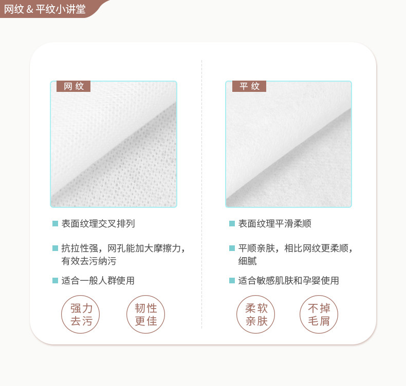Click the teal bullet beside 适合一般人群使用
Viewport: 406px width, 386px height.
[x=55, y=280]
